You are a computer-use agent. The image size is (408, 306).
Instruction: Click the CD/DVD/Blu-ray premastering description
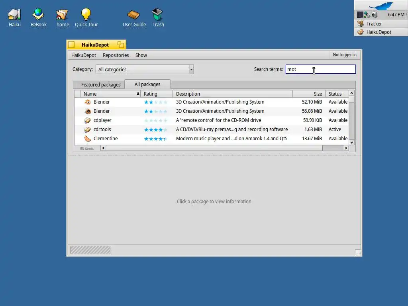click(232, 129)
